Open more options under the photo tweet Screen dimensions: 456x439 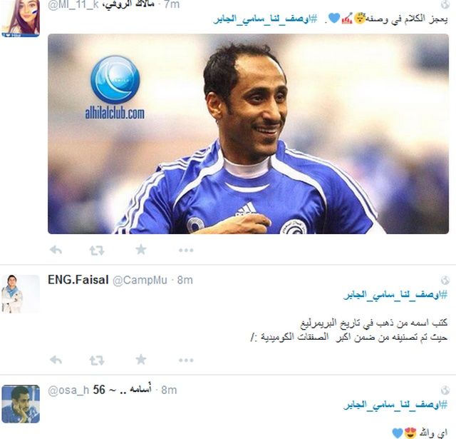click(186, 251)
